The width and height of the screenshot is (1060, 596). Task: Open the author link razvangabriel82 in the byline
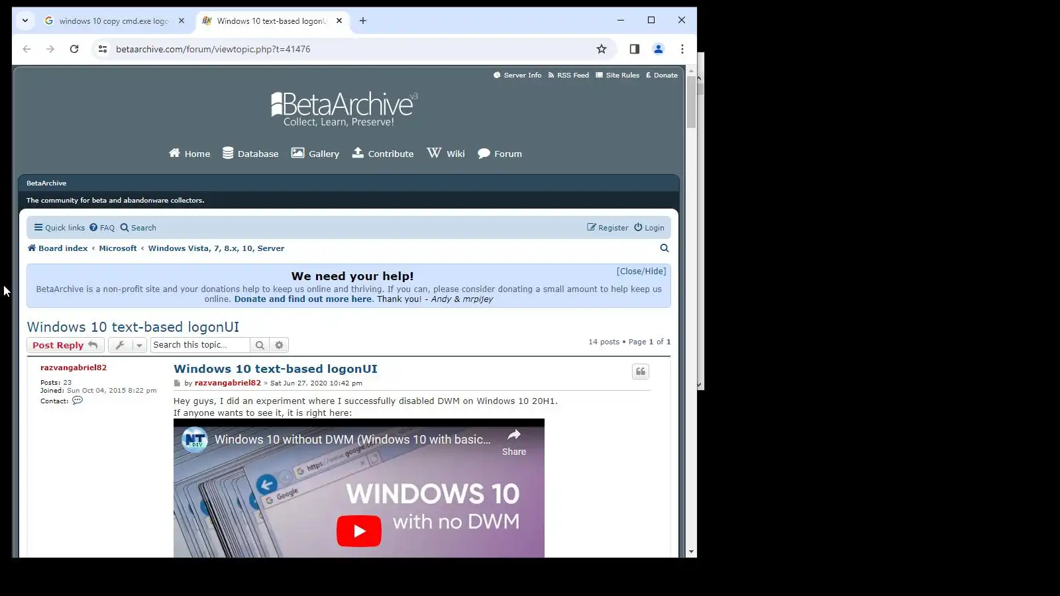point(228,383)
